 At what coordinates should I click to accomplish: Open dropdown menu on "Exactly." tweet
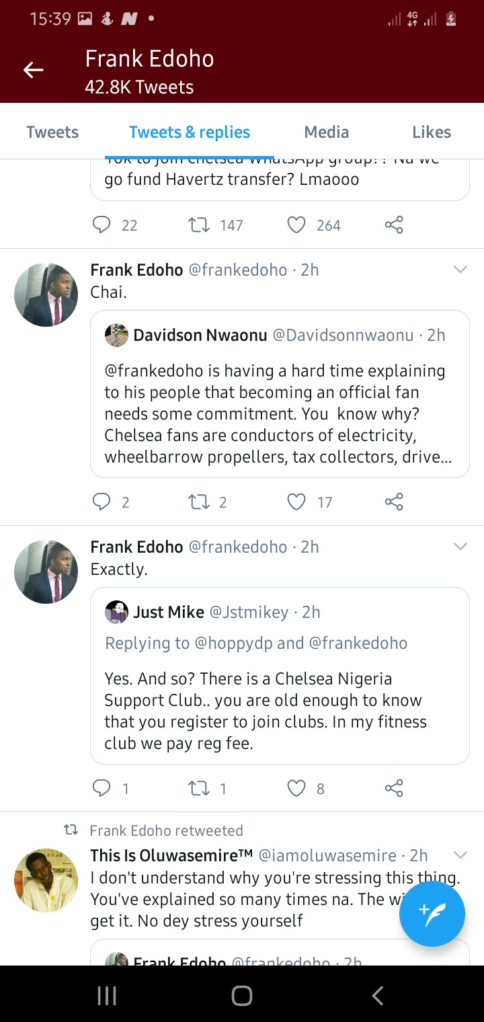pos(460,547)
